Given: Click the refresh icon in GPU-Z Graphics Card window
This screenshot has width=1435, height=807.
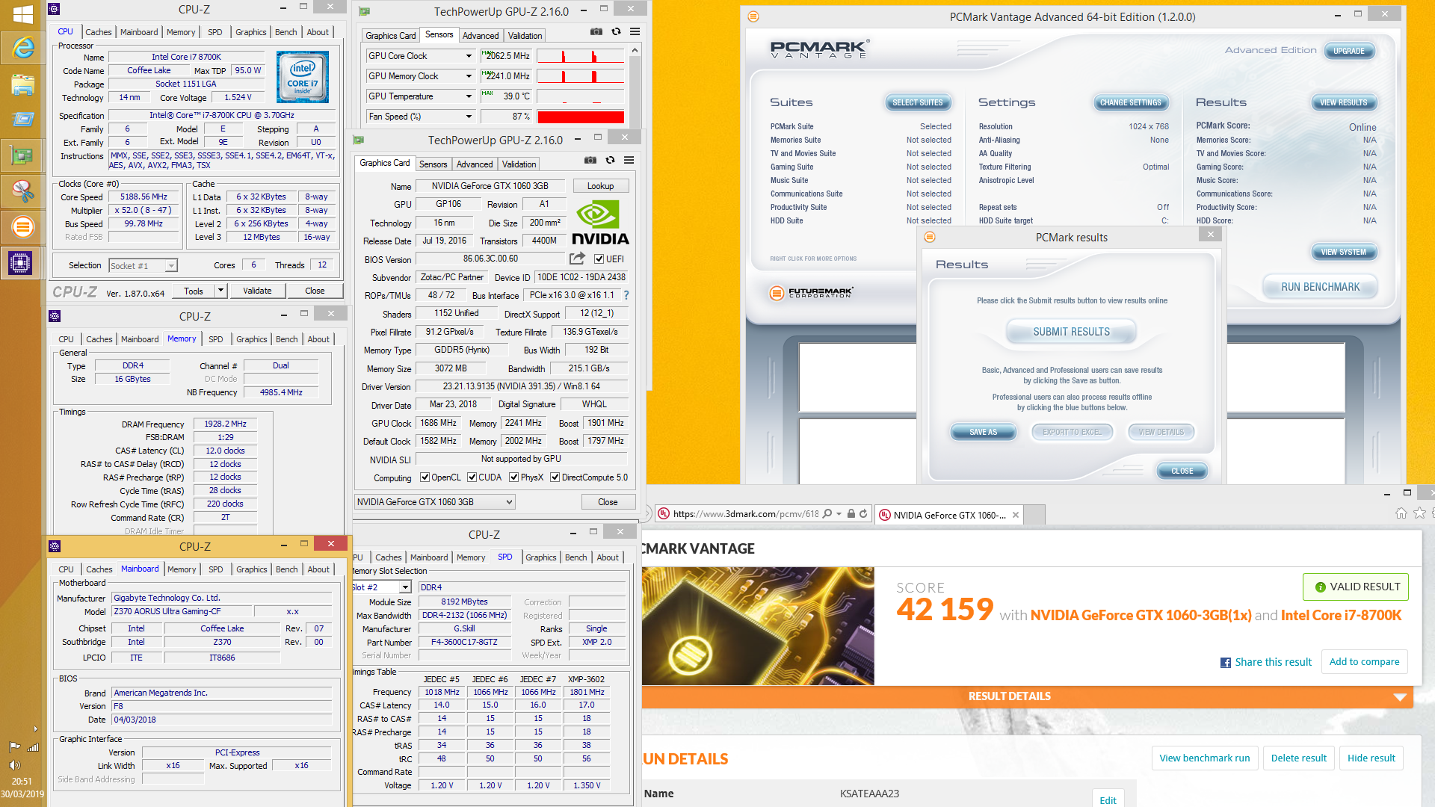Looking at the screenshot, I should pyautogui.click(x=610, y=160).
